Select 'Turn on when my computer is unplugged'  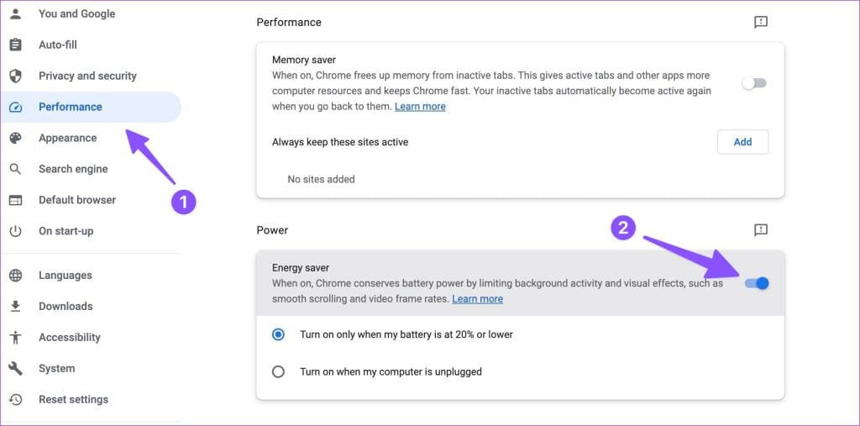[x=279, y=371]
